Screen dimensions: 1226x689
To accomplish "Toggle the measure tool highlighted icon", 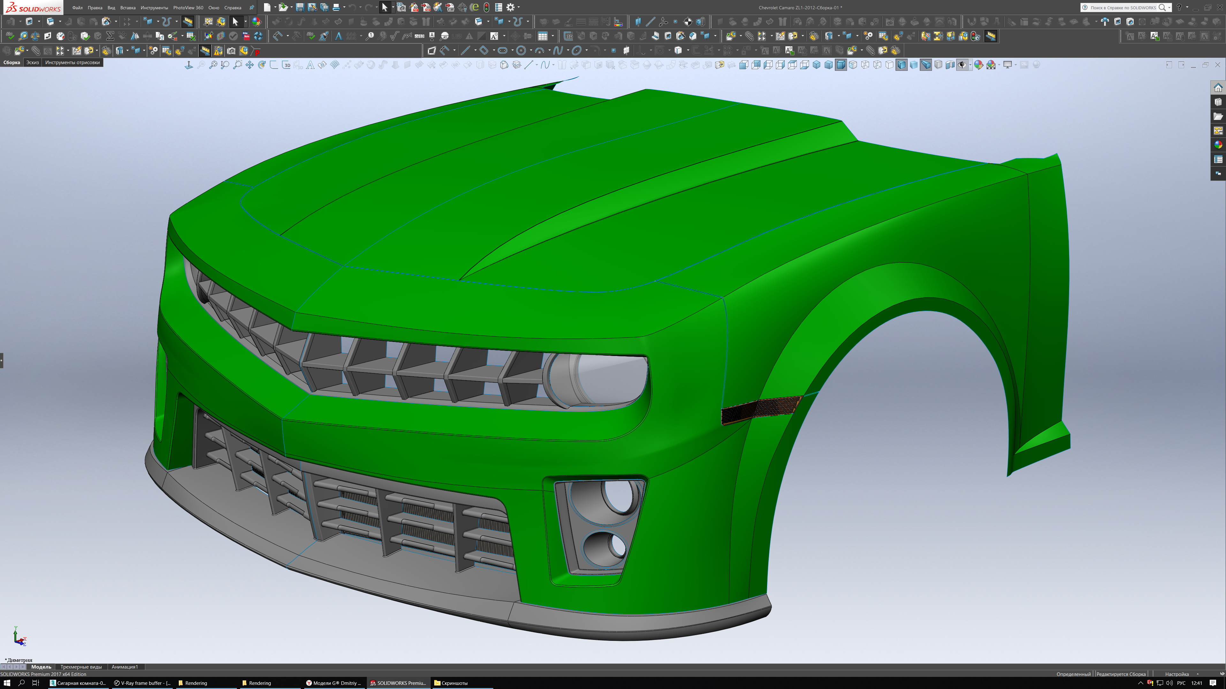I will [x=187, y=21].
